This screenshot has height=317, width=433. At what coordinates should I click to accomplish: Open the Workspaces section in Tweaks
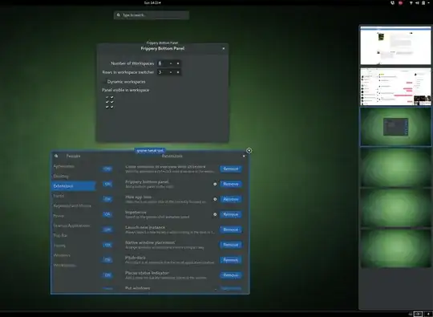[74, 266]
